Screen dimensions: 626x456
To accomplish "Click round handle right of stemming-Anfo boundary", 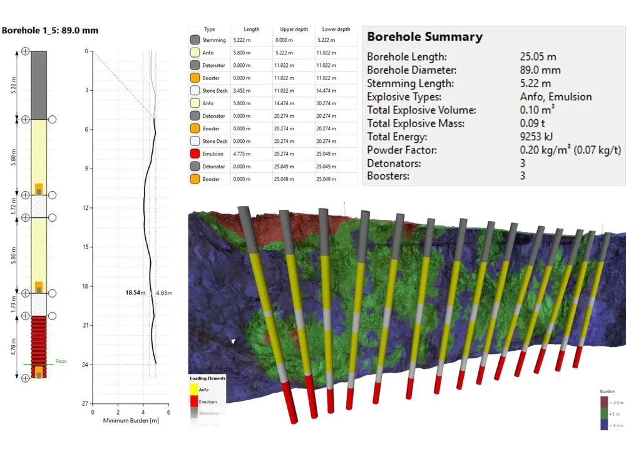I will pyautogui.click(x=53, y=120).
